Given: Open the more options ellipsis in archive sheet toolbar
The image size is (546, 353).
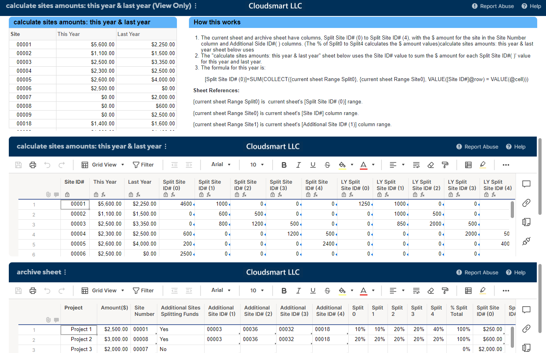Looking at the screenshot, I should 506,291.
